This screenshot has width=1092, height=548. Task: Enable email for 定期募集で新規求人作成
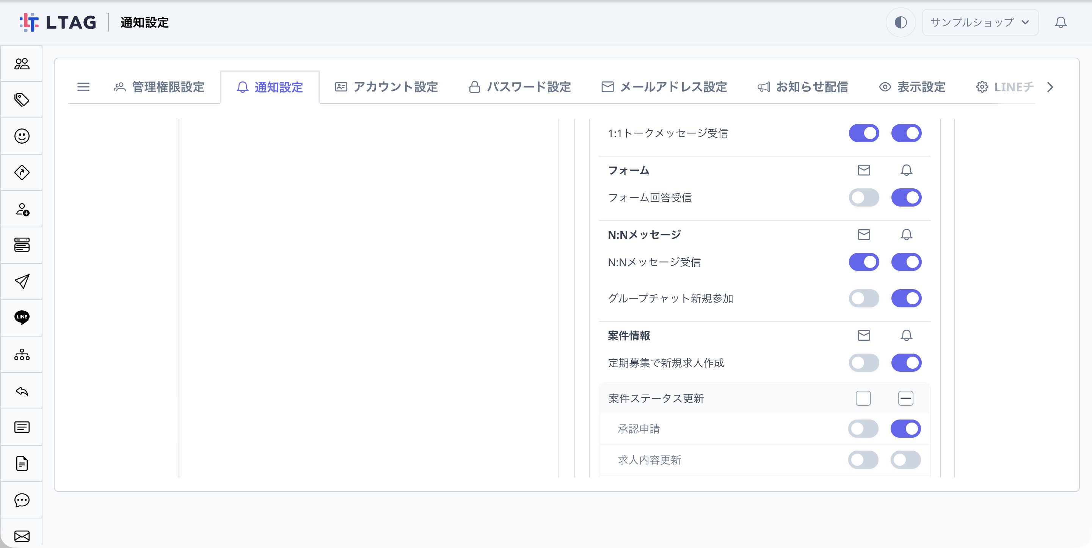864,363
